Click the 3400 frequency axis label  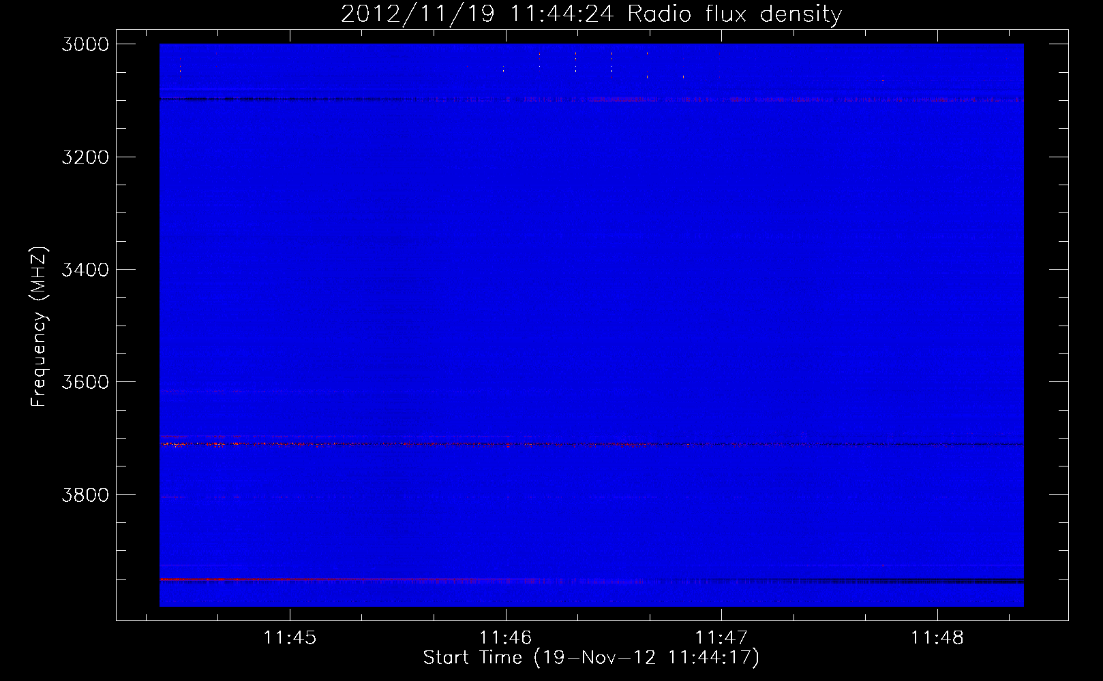85,270
